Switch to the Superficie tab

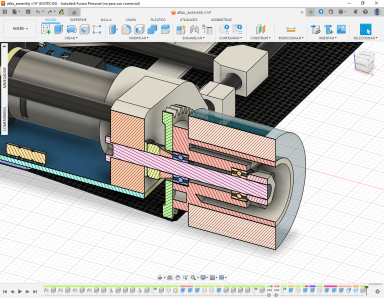click(78, 20)
